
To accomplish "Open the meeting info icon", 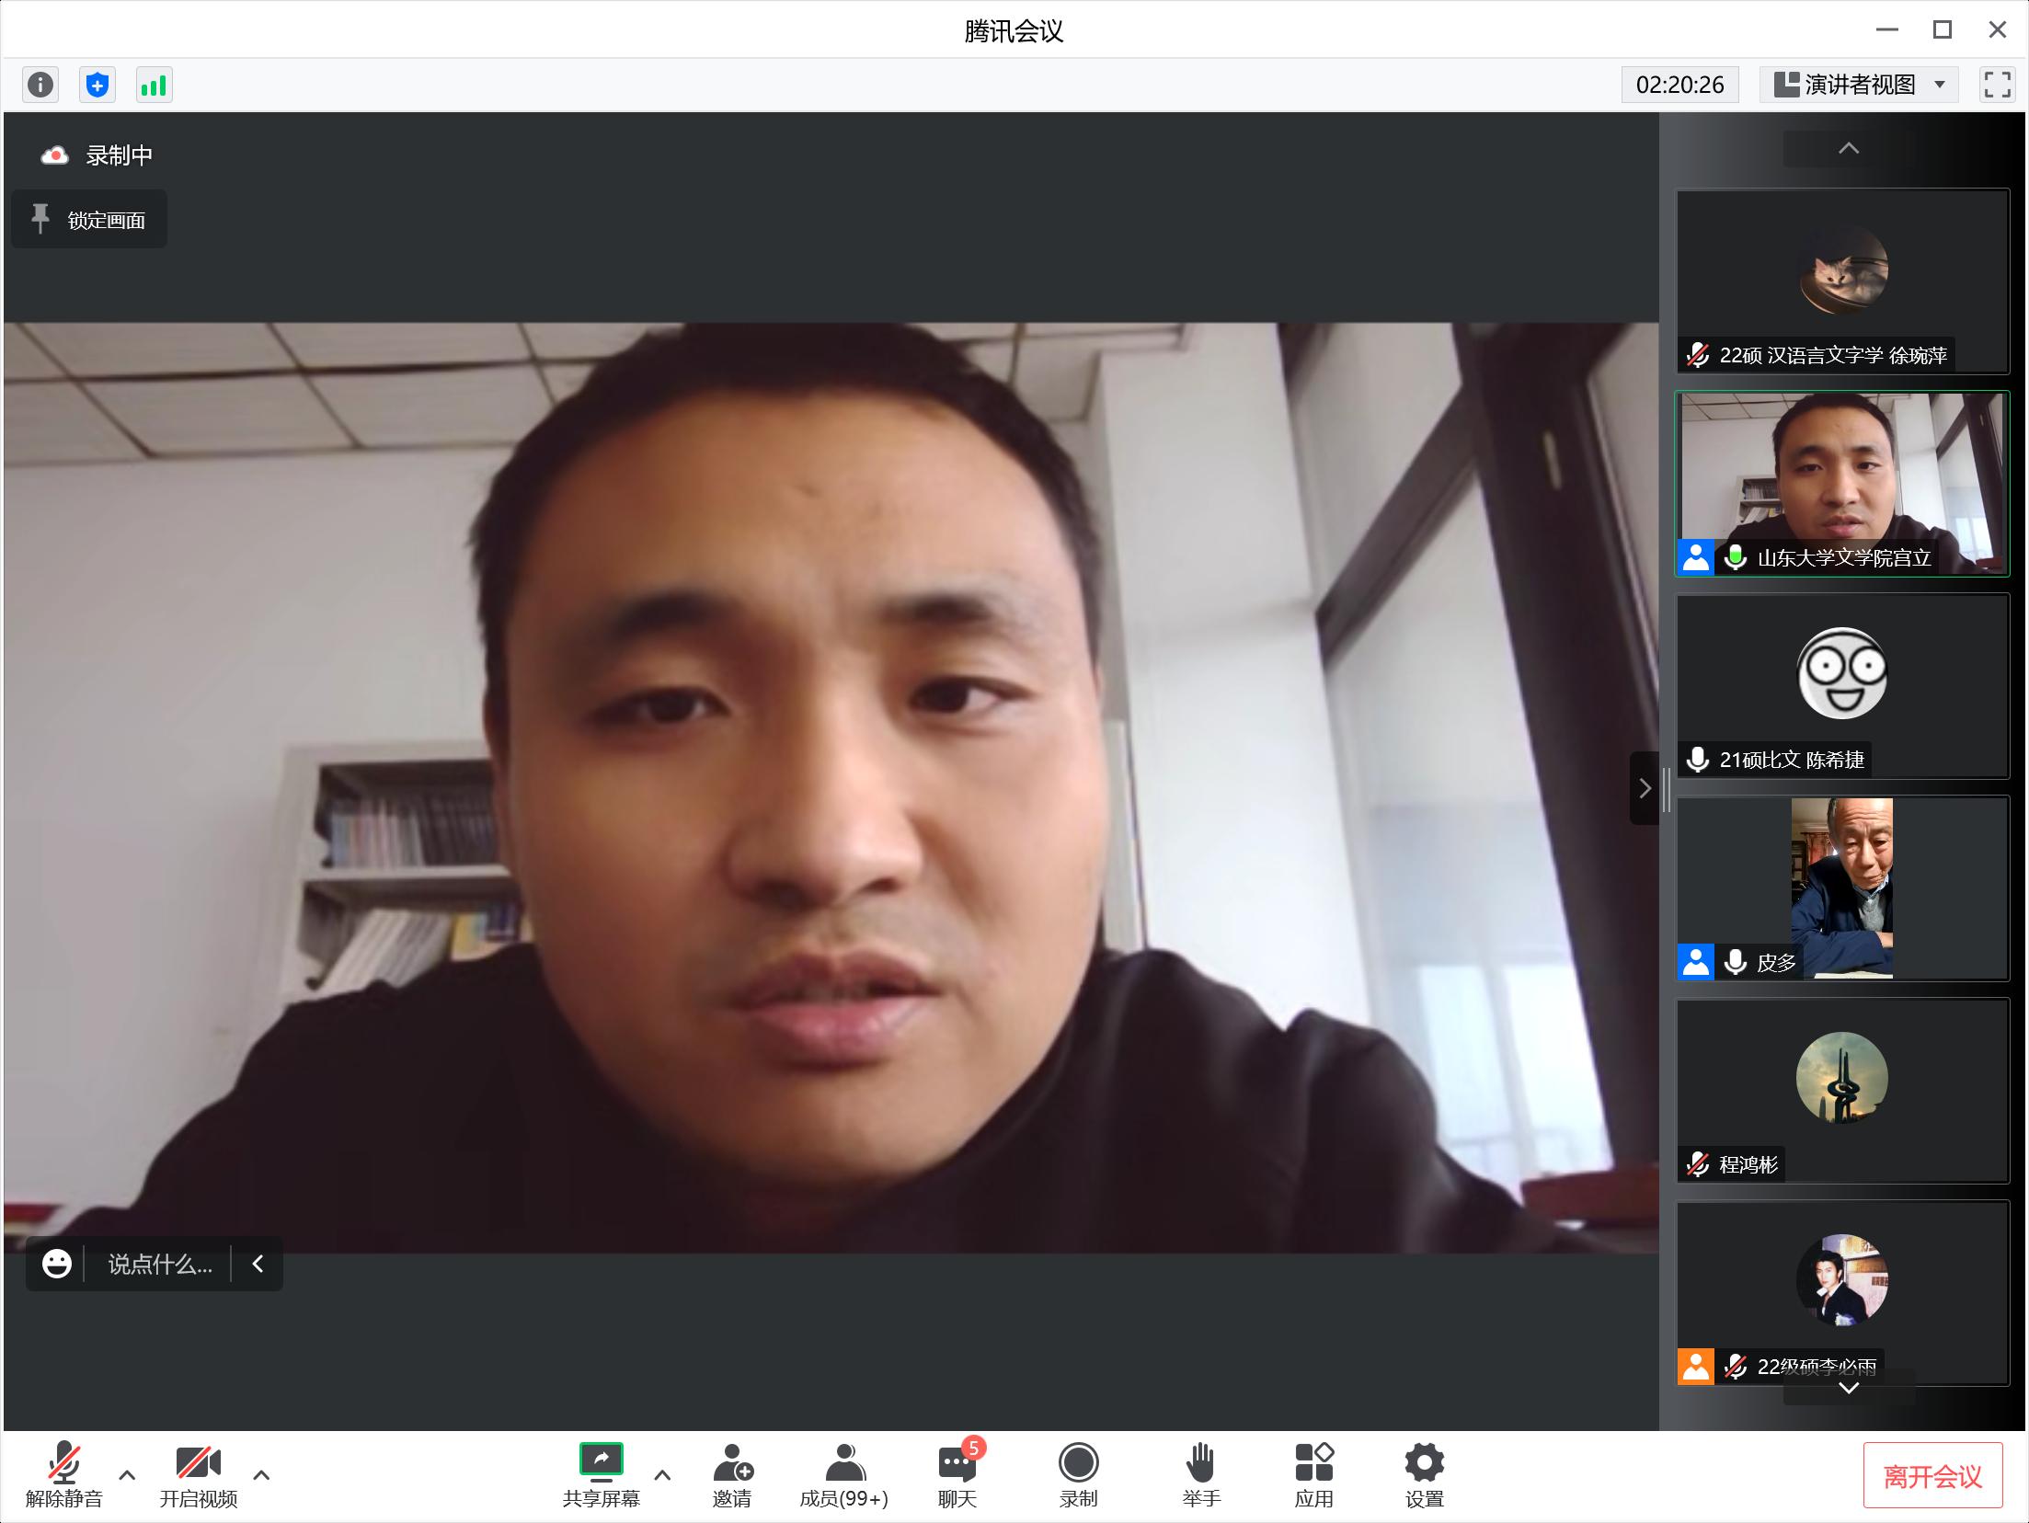I will tap(40, 86).
